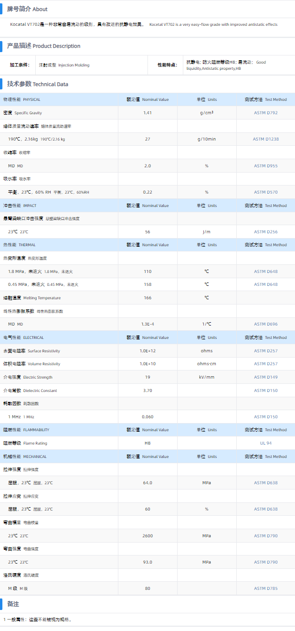Open the ASTM D785 hardness test link
Viewport: 295px width, 631px height.
click(265, 588)
